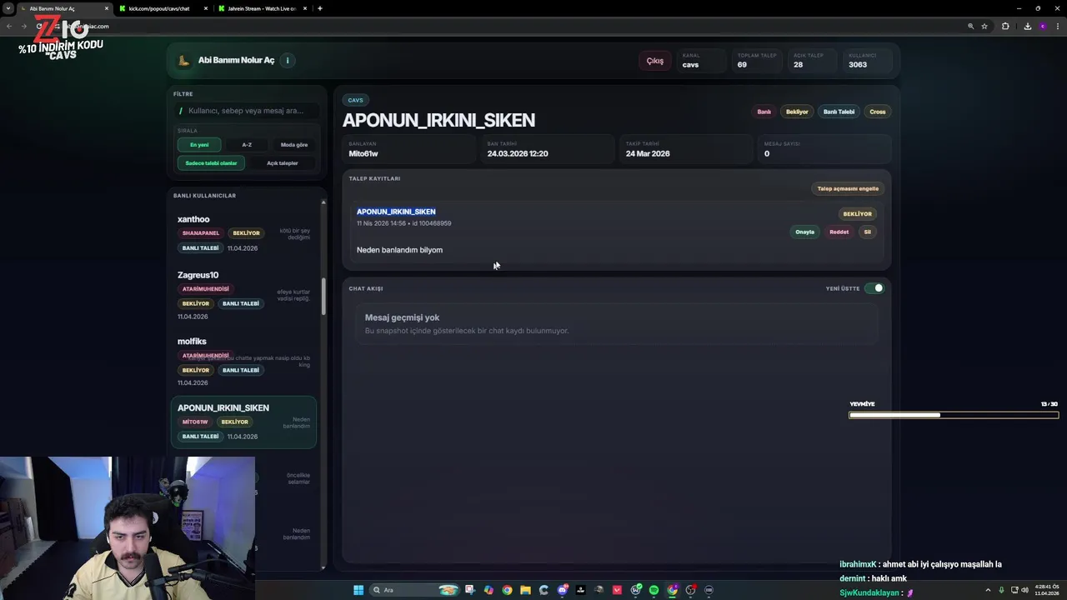The image size is (1067, 600).
Task: Open Discord from the taskbar
Action: pos(563,590)
